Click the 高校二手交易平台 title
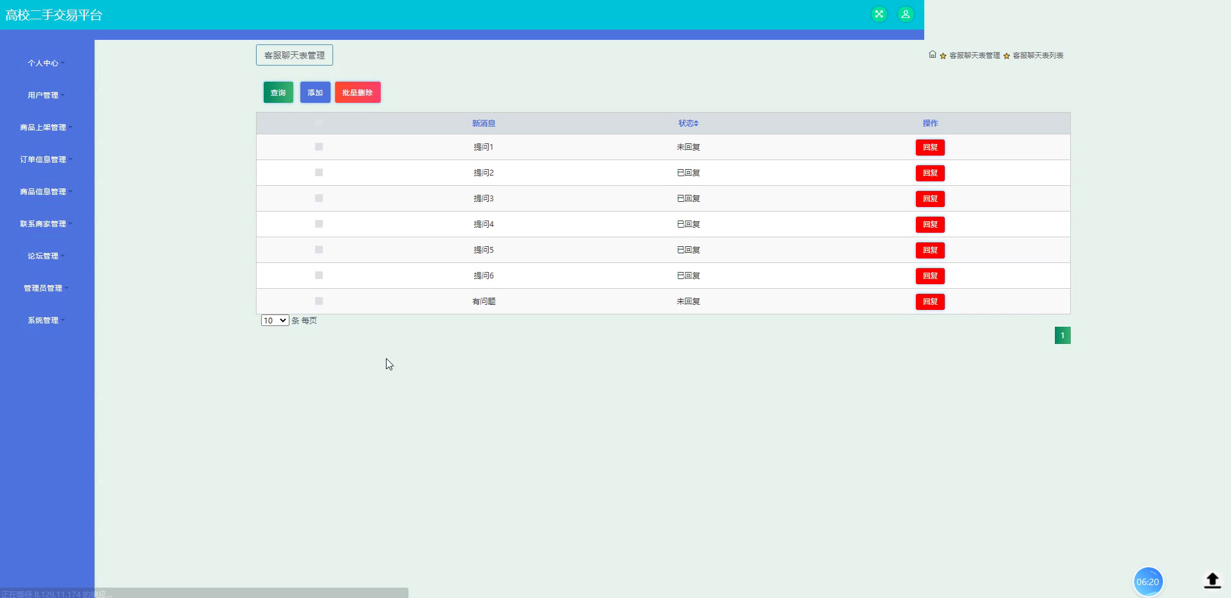Image resolution: width=1231 pixels, height=598 pixels. click(x=54, y=15)
